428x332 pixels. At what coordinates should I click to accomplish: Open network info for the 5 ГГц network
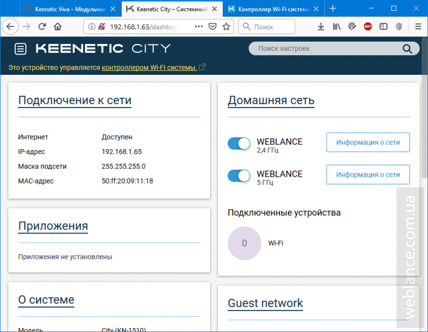pos(368,174)
